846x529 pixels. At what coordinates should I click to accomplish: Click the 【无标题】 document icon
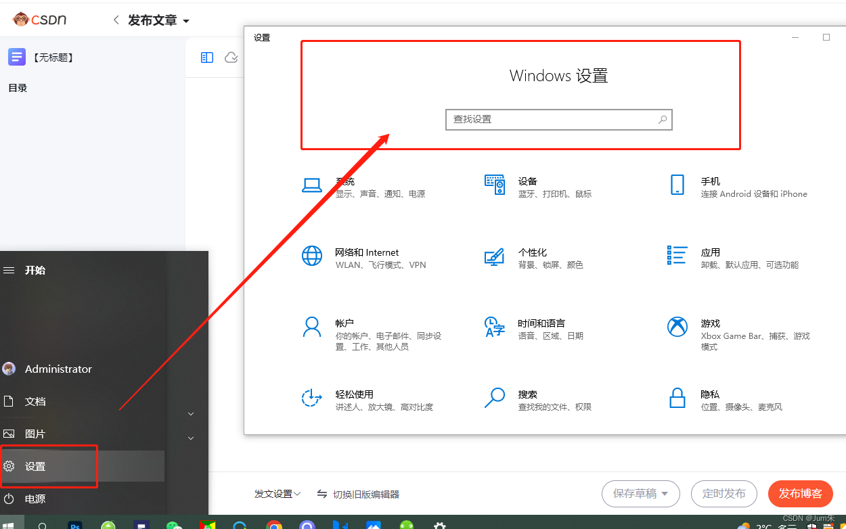[17, 57]
